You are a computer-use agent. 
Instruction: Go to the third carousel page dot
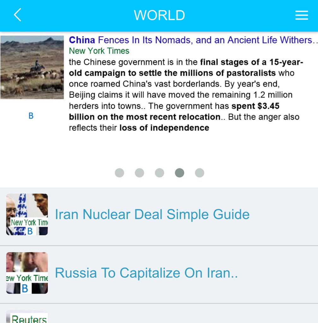click(x=159, y=173)
